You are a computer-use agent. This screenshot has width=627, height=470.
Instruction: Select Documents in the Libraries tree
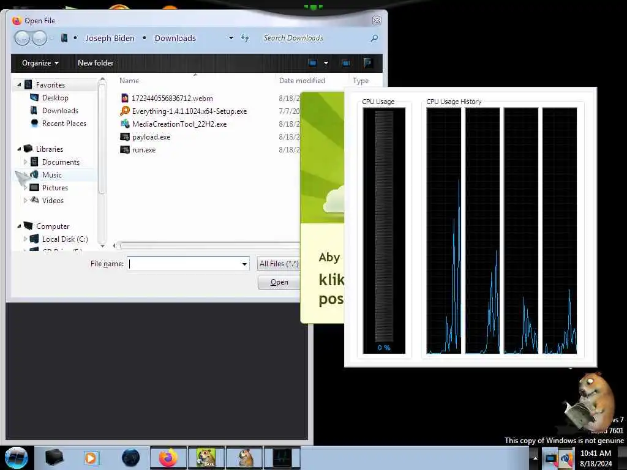(x=61, y=162)
